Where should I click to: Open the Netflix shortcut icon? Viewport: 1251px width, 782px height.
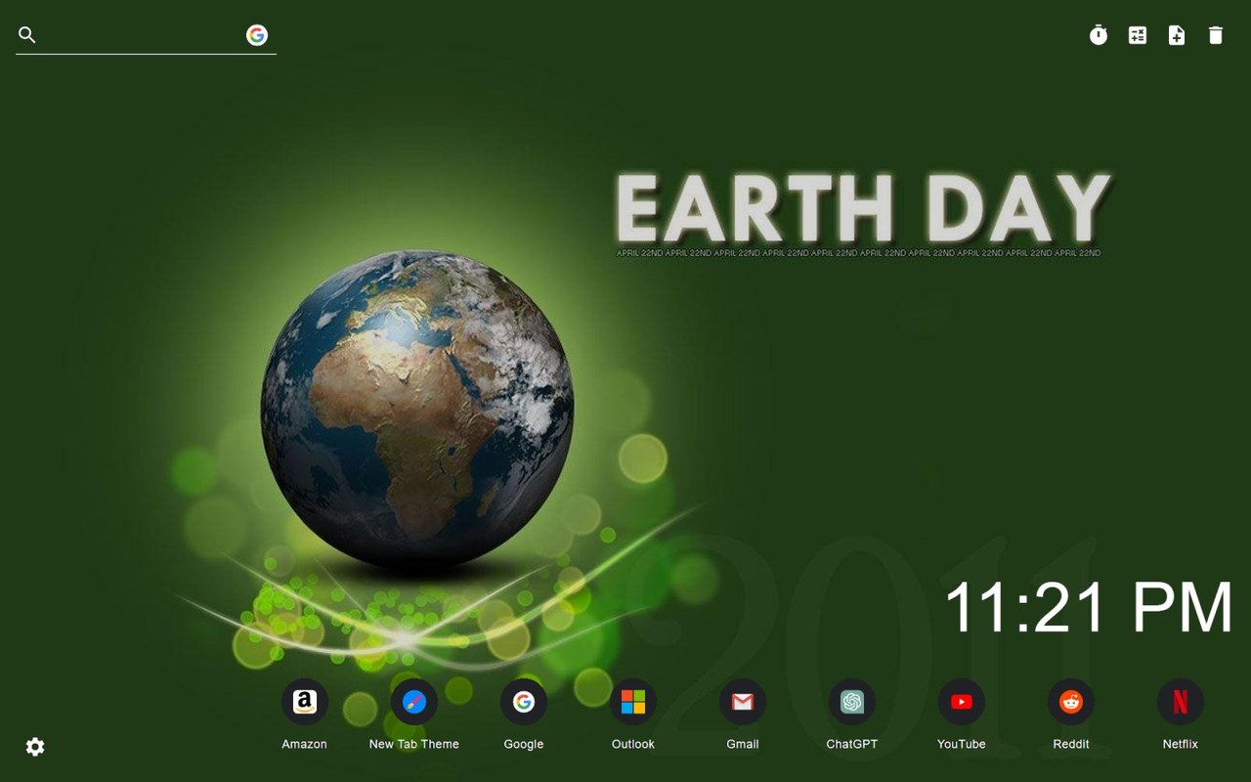[1181, 702]
